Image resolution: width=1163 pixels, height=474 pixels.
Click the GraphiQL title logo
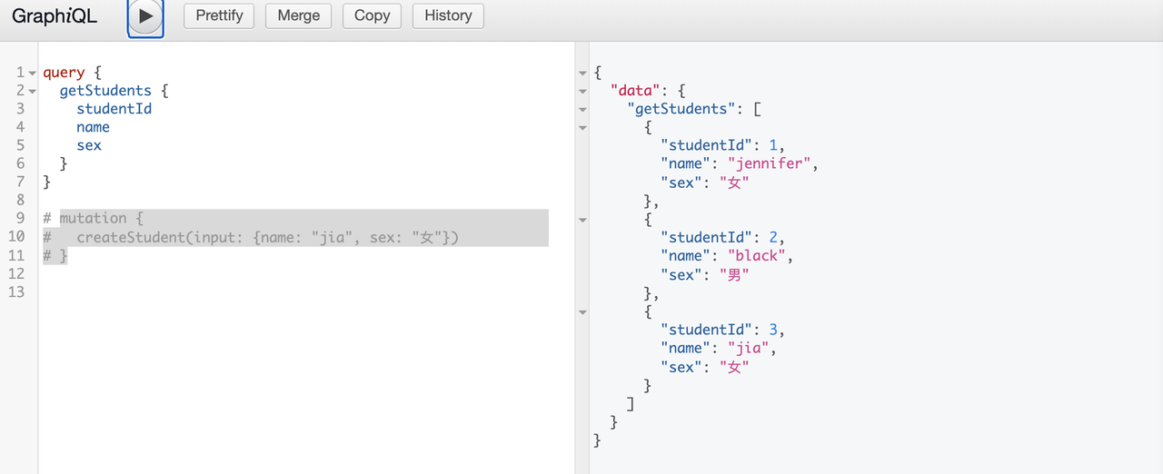click(55, 15)
